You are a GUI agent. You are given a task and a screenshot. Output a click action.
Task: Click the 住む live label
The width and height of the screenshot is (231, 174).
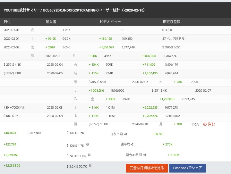(x=211, y=124)
